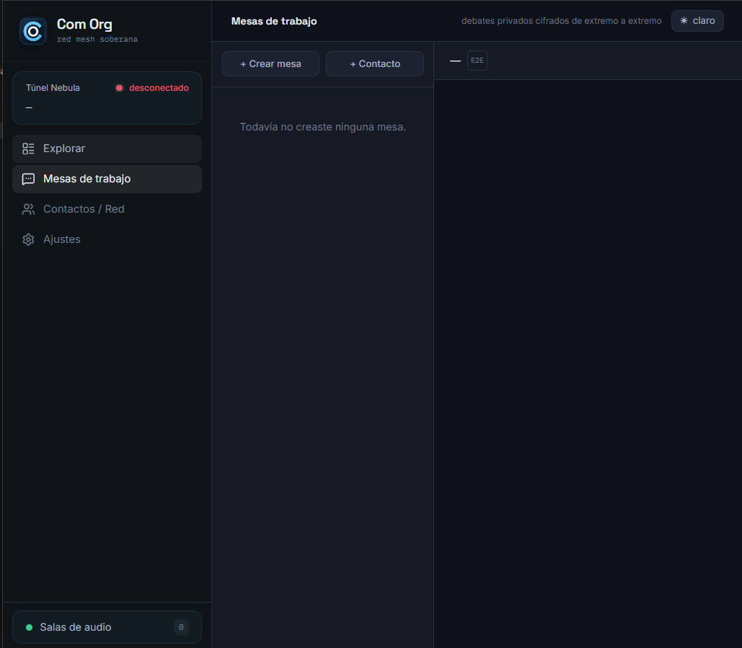Screen dimensions: 742x648
Task: Click the 'red mesh soberana' subtitle
Action: [97, 39]
